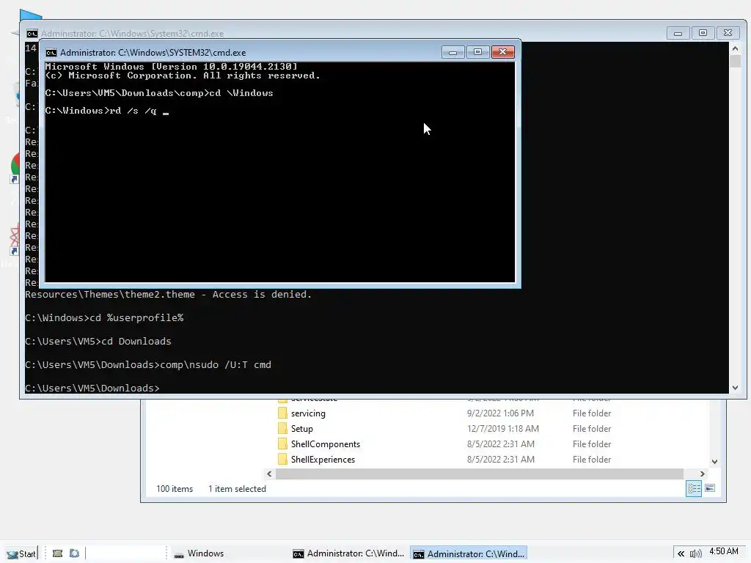
Task: Minimize the front SYSTEM32 cmd window
Action: (453, 52)
